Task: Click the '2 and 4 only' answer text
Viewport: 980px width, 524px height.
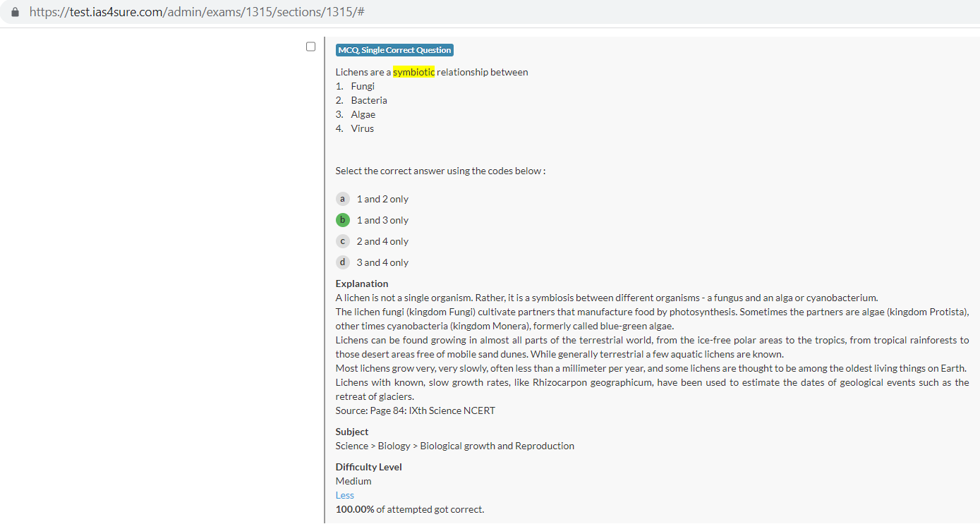Action: [x=382, y=241]
